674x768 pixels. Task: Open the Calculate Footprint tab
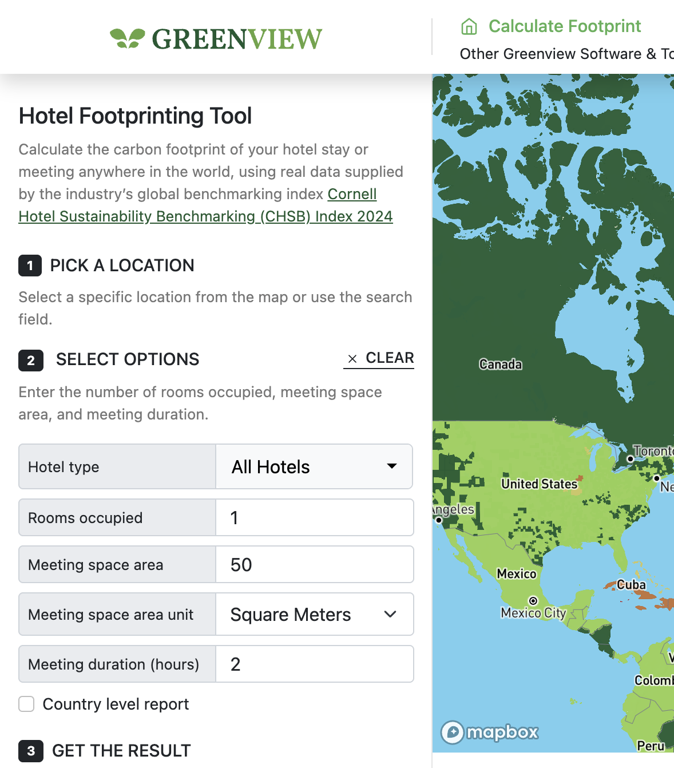[x=564, y=26]
